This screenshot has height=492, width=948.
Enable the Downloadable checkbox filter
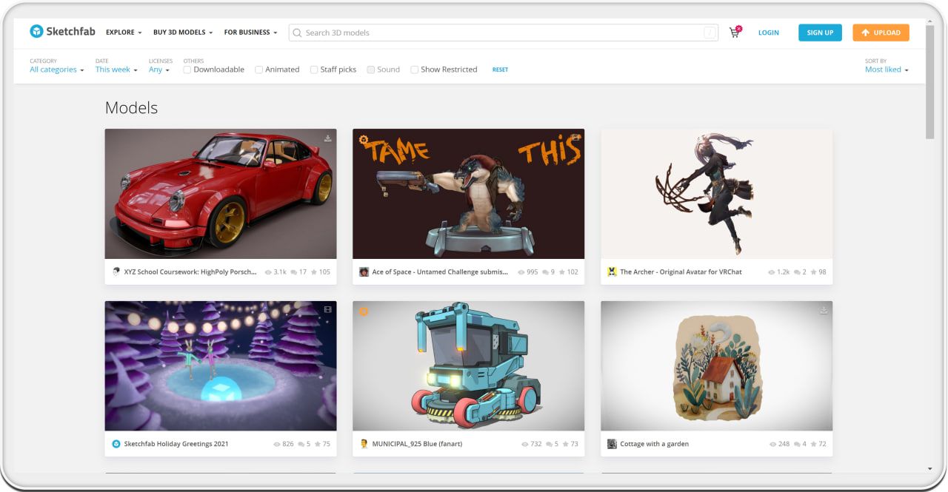[x=187, y=70]
